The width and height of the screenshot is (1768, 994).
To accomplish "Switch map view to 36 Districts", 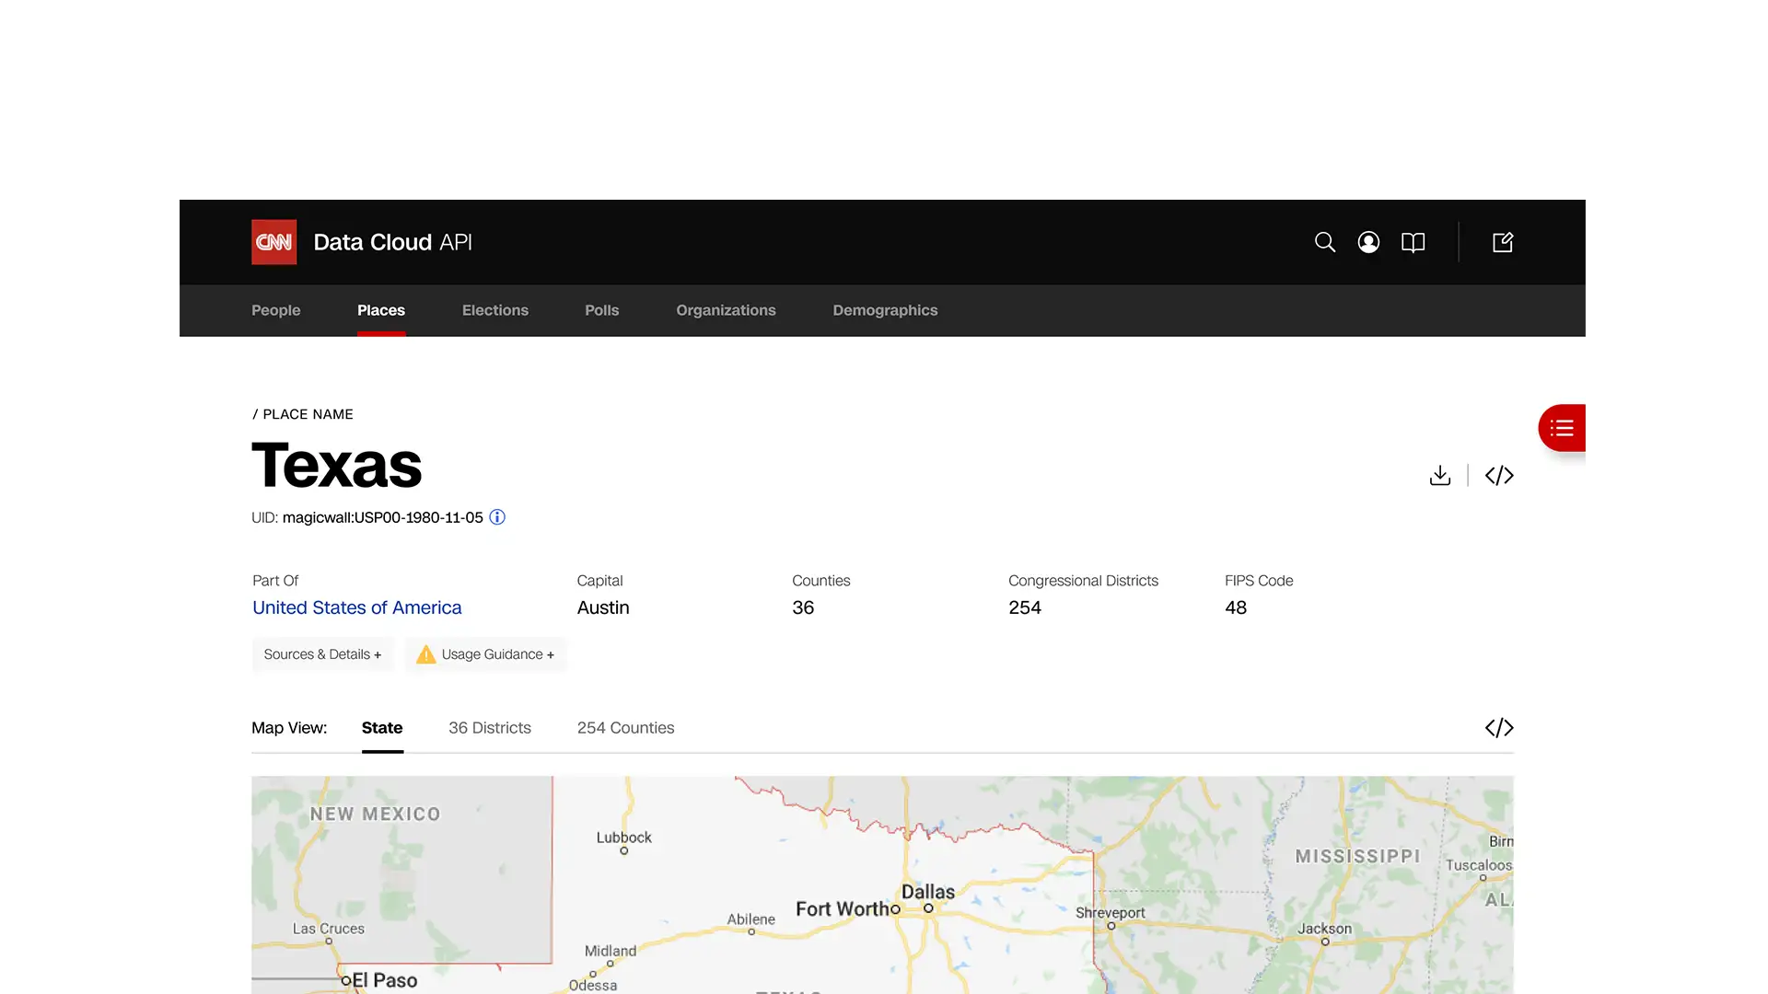I will [489, 727].
